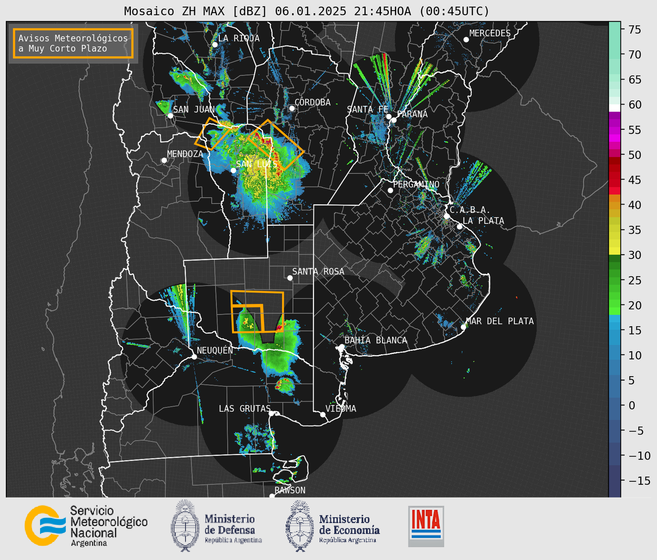Select the CÓRDOBA city marker
Screen dimensions: 657x560
[x=292, y=108]
